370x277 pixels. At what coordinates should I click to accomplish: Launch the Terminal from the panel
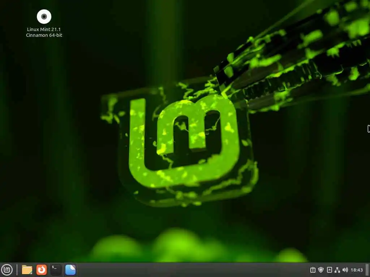click(x=56, y=270)
